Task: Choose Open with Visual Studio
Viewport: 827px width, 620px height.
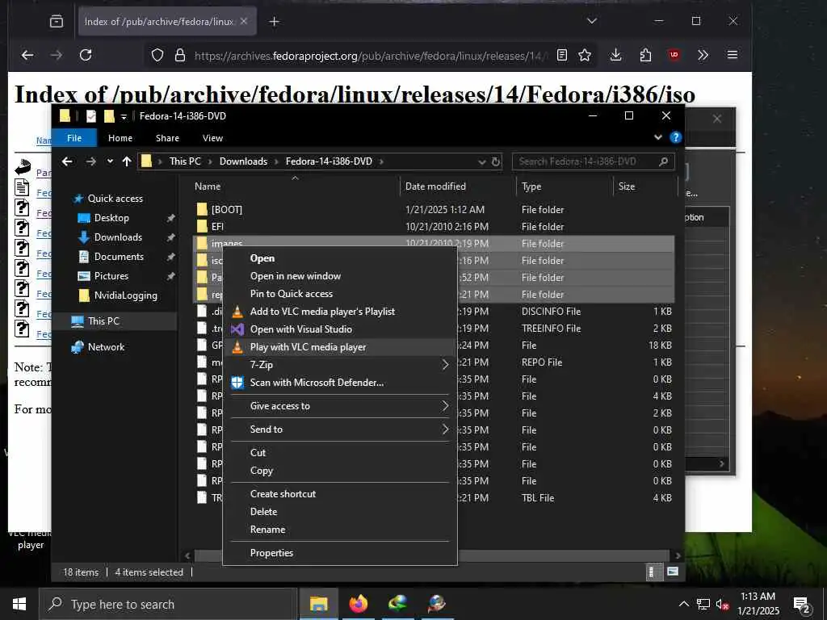Action: tap(300, 329)
